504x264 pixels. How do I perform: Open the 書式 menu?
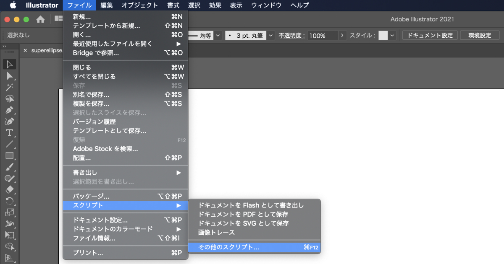[x=173, y=5]
